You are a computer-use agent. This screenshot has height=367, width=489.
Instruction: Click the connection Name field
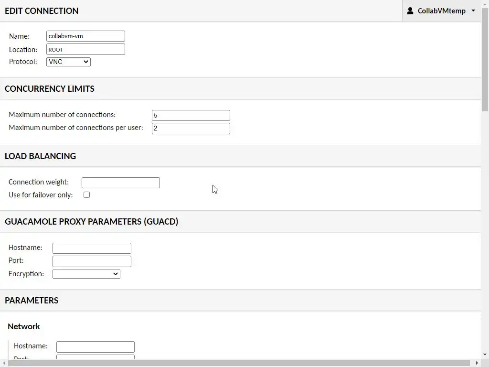(85, 36)
